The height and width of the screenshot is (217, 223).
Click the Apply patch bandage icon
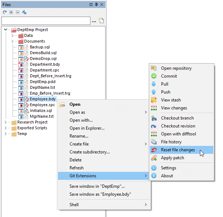point(154,158)
